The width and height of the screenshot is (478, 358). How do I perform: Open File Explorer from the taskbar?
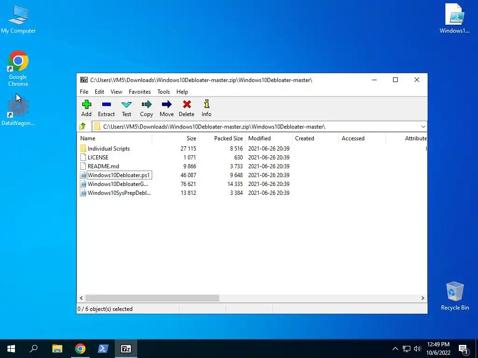pyautogui.click(x=57, y=349)
